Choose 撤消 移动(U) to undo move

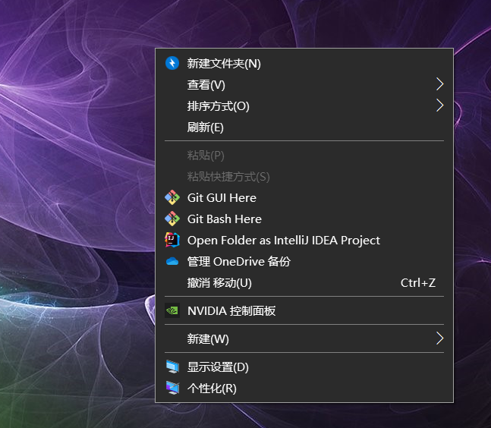[x=304, y=283]
